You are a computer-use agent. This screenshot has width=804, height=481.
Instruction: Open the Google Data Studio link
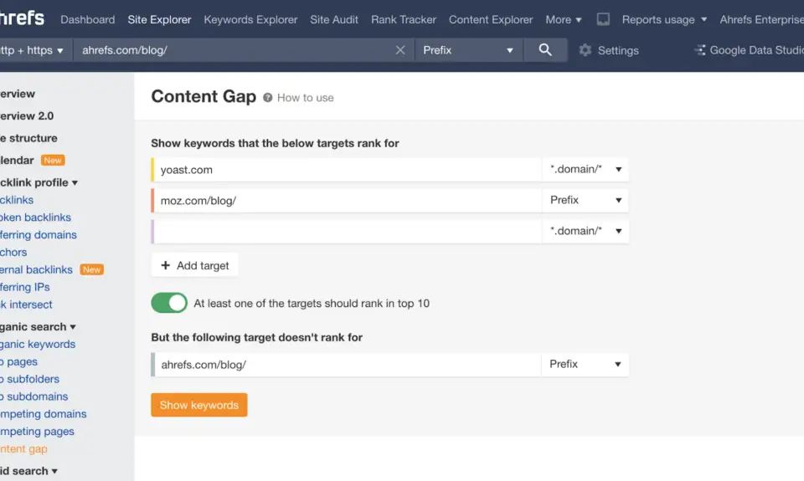coord(749,50)
